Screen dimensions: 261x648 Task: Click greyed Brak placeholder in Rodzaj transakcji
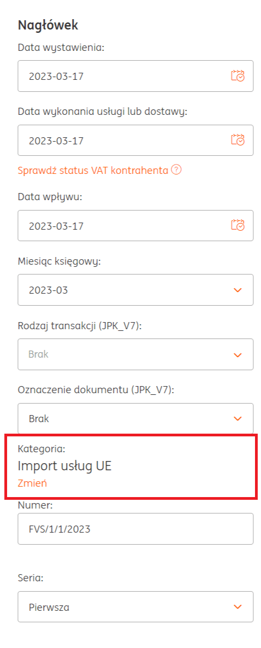tap(39, 354)
